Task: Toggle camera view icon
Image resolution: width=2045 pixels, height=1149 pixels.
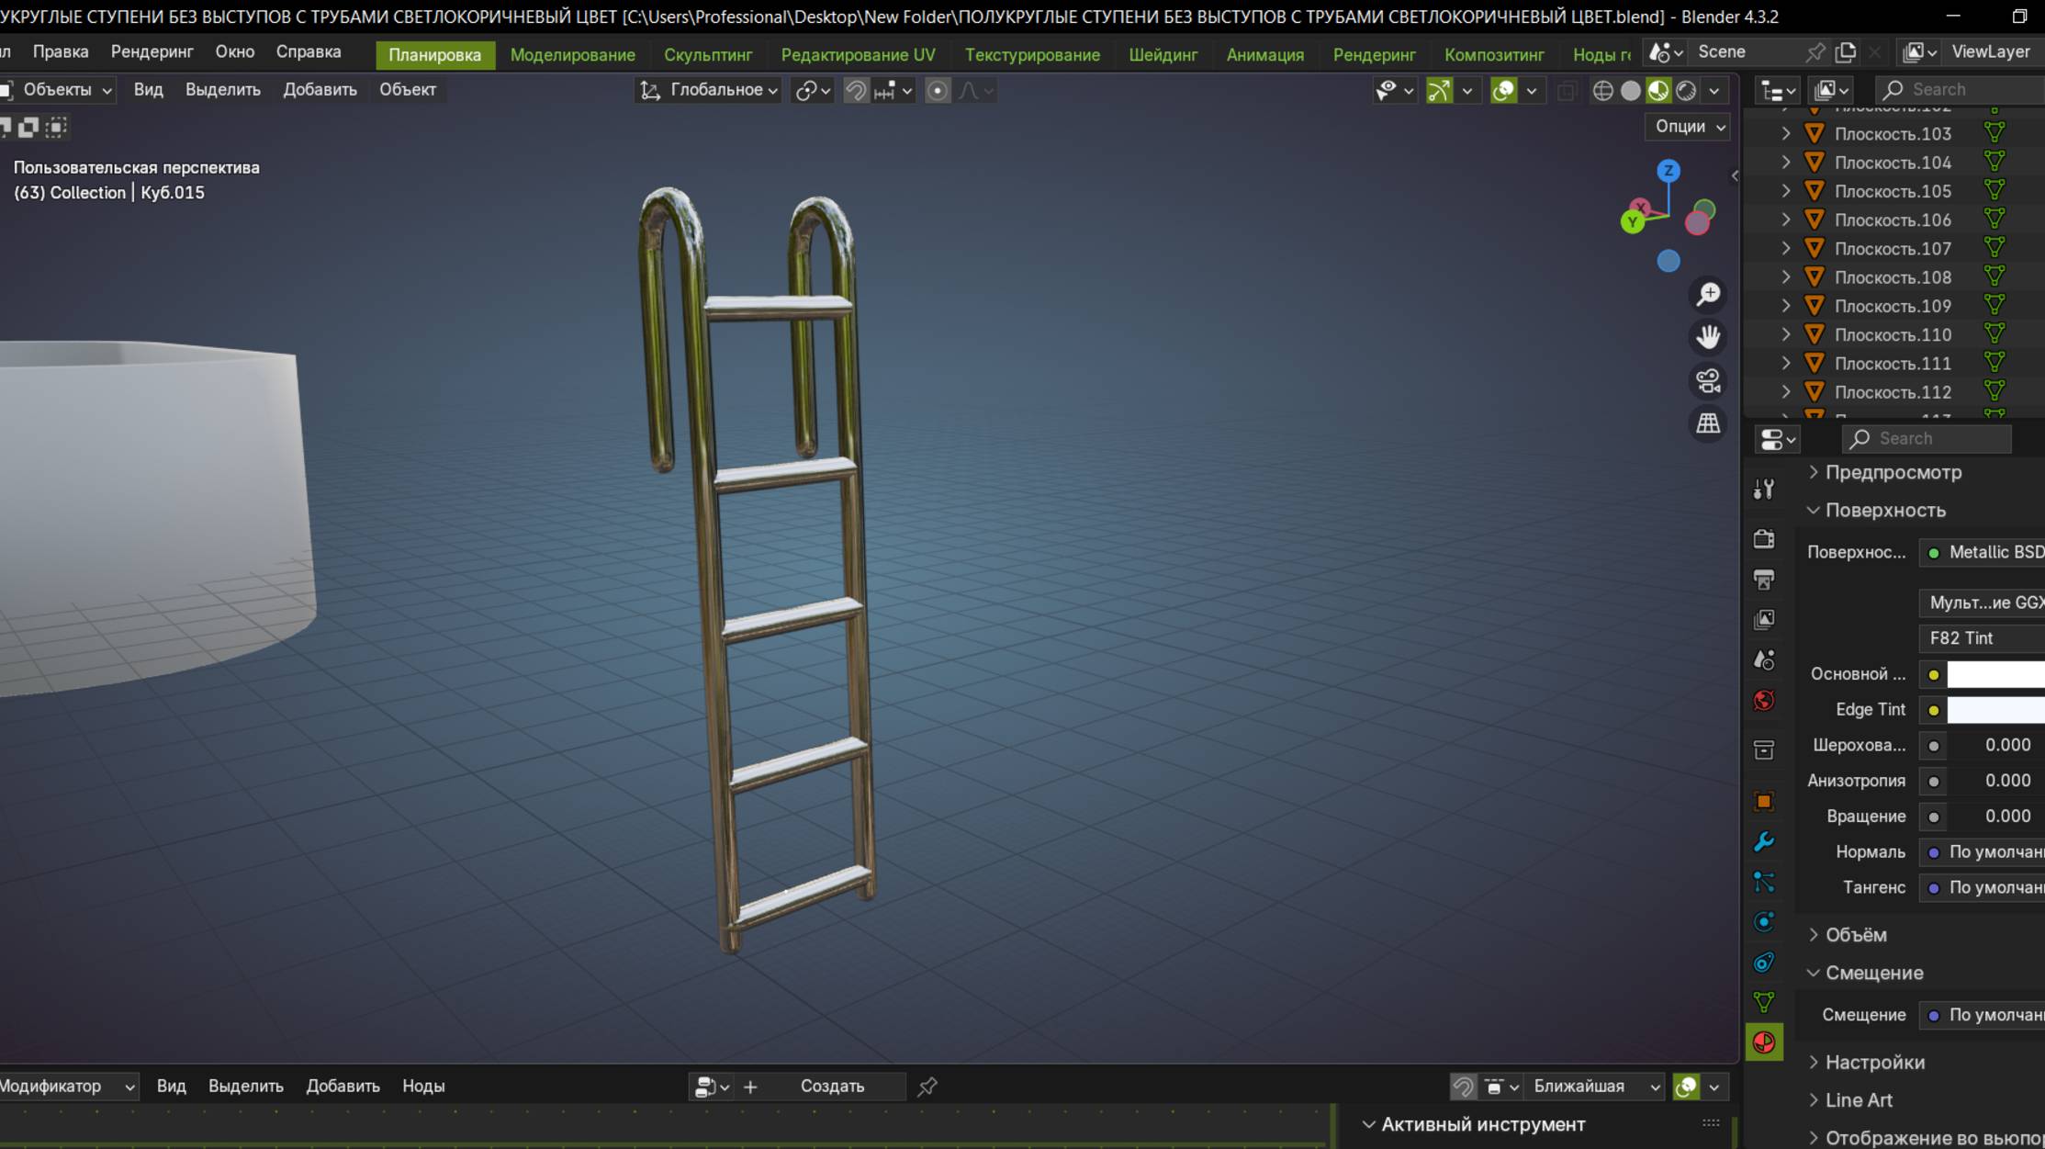Action: [x=1708, y=380]
